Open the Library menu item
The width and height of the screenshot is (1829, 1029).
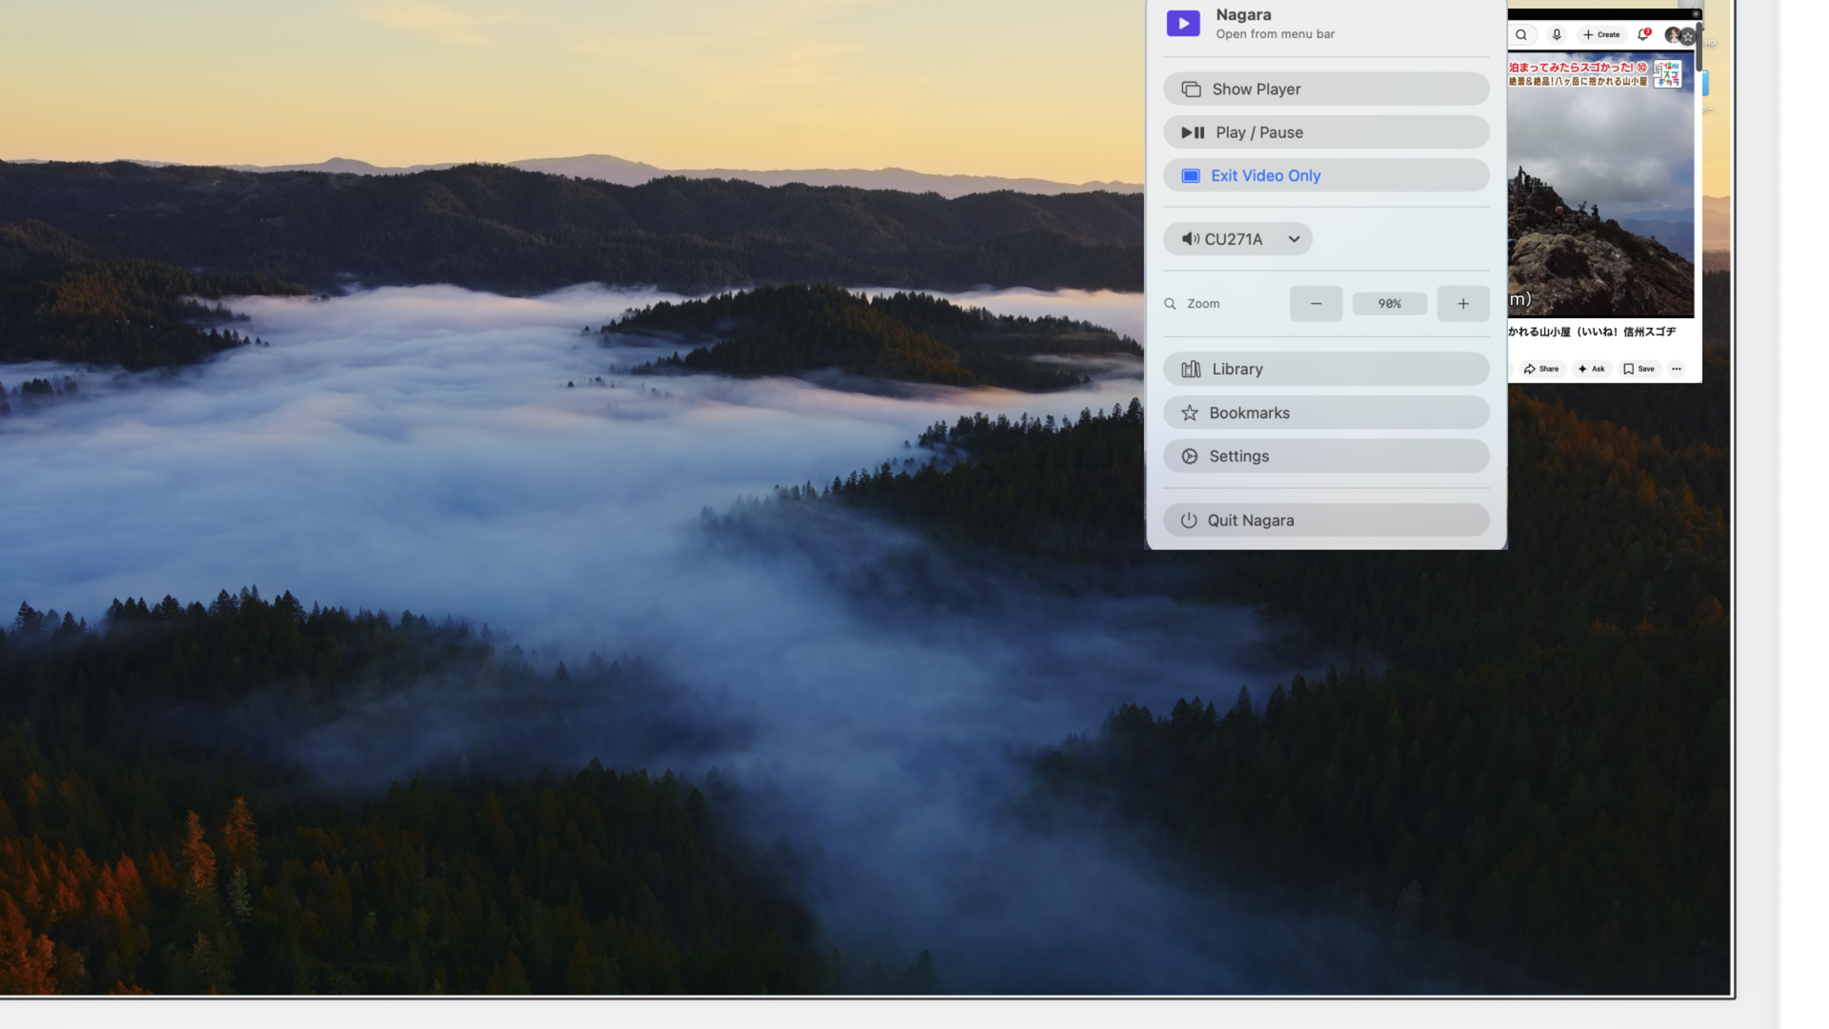click(1326, 369)
